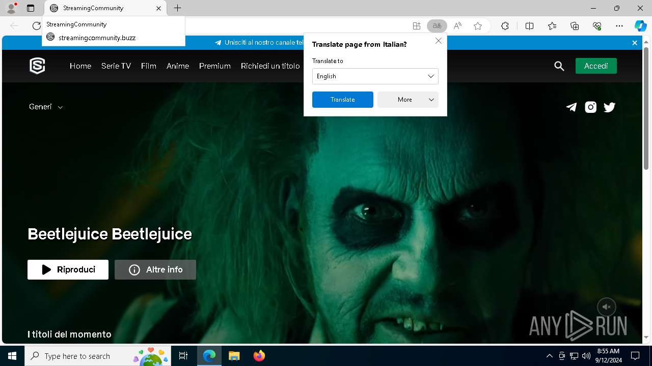Screen dimensions: 652x366
Task: Show hidden system tray icons
Action: point(549,356)
